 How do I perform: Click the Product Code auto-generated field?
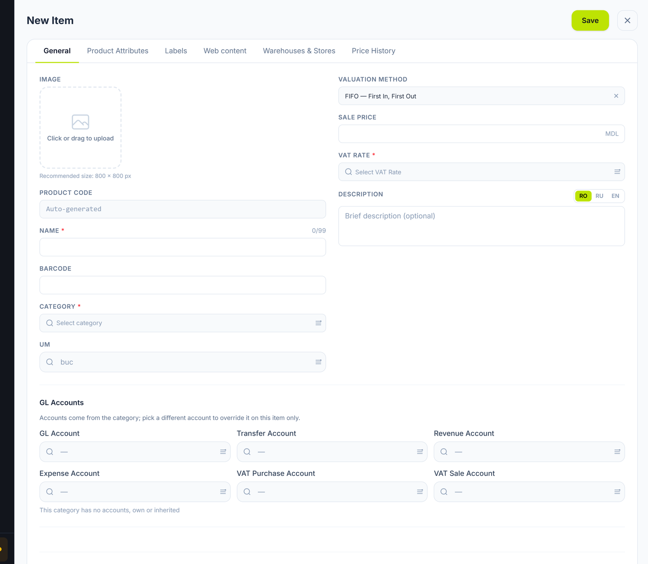pos(182,209)
